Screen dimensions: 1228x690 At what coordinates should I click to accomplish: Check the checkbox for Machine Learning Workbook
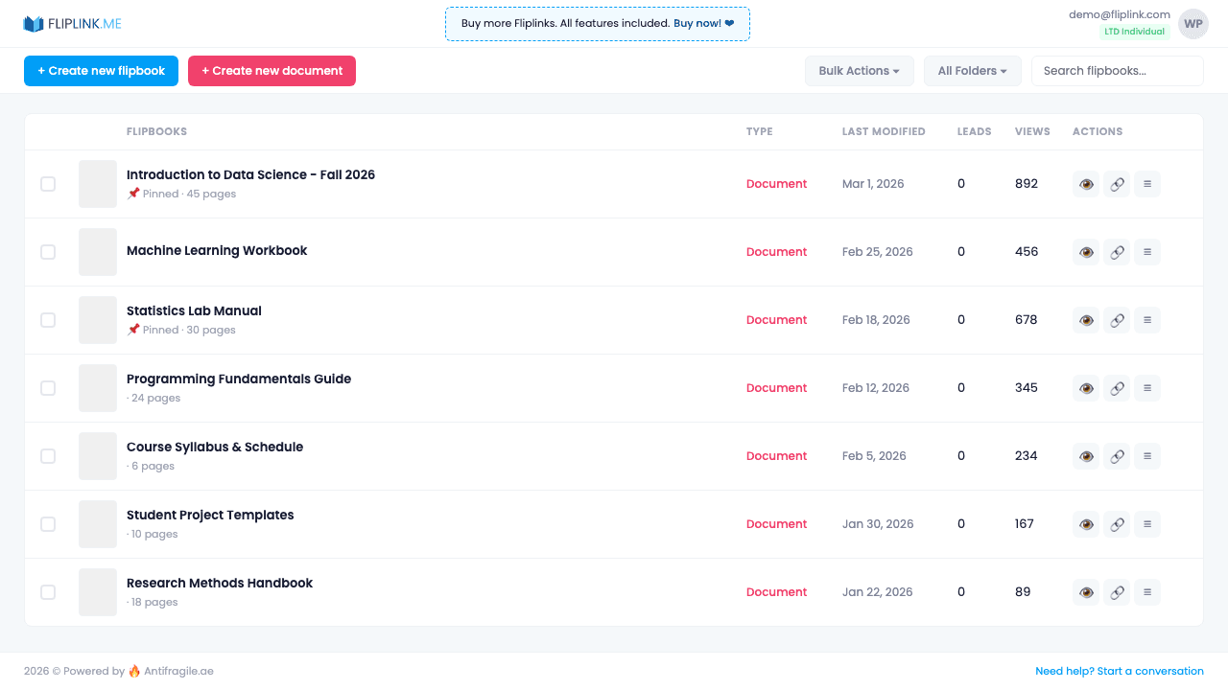pos(48,251)
